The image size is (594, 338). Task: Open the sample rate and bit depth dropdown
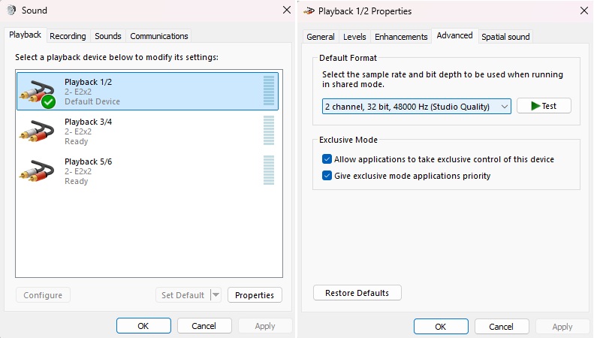point(417,107)
